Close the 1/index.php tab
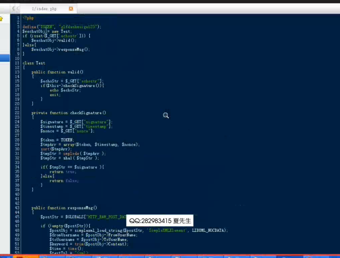340x258 pixels. point(71,8)
